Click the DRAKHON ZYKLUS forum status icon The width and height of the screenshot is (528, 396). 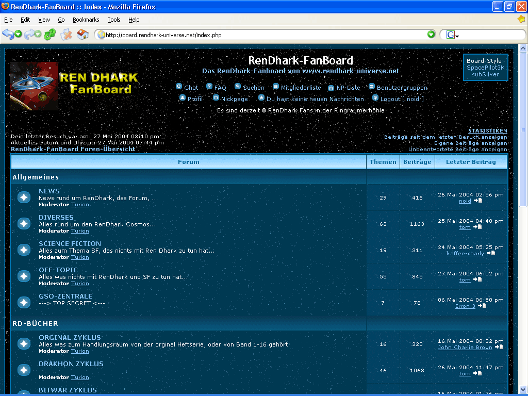point(24,370)
